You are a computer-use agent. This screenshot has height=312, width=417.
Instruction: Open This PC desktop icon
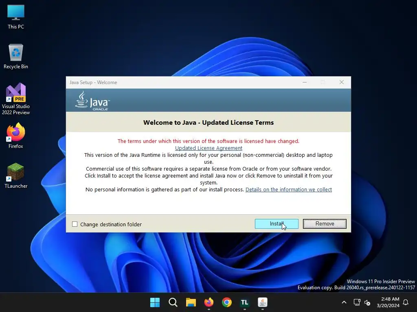pyautogui.click(x=16, y=17)
